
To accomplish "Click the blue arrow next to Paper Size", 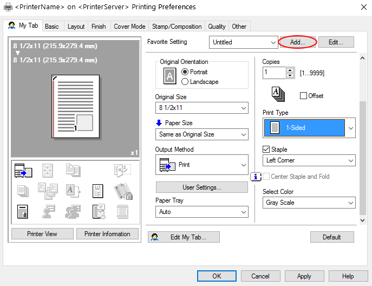I will [159, 123].
